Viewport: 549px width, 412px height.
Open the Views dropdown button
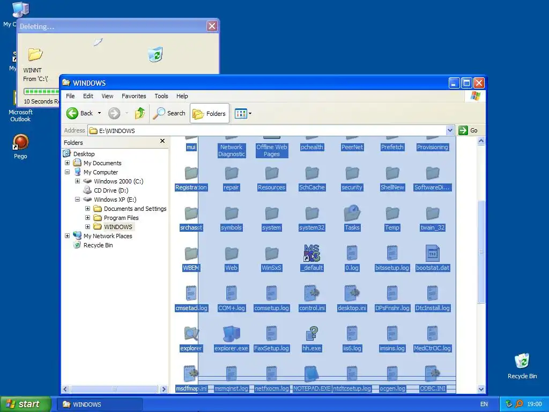point(243,114)
